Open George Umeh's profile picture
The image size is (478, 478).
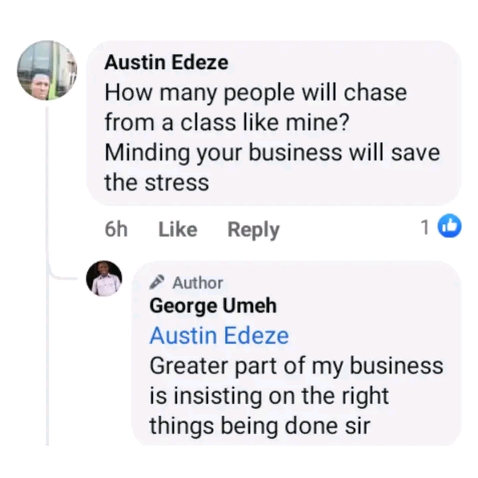pyautogui.click(x=104, y=279)
